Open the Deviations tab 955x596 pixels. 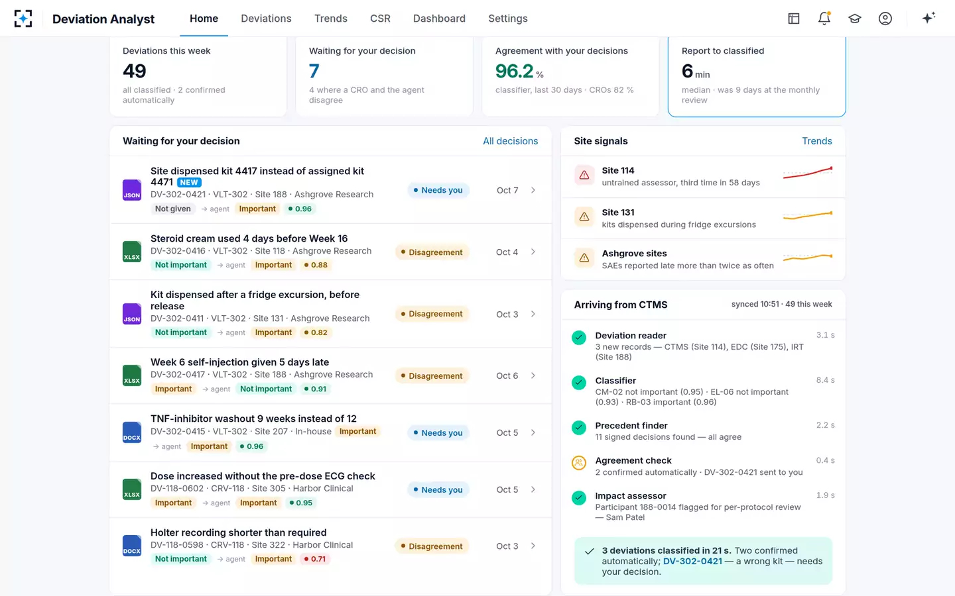266,19
